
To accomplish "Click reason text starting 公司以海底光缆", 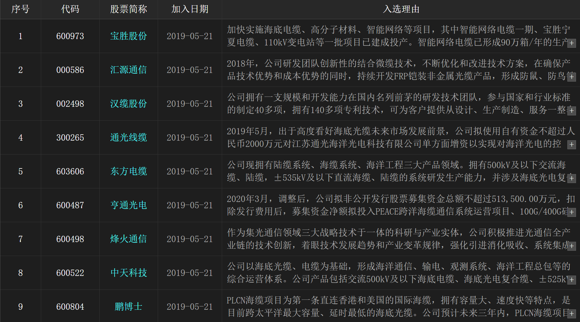I will pos(398,273).
